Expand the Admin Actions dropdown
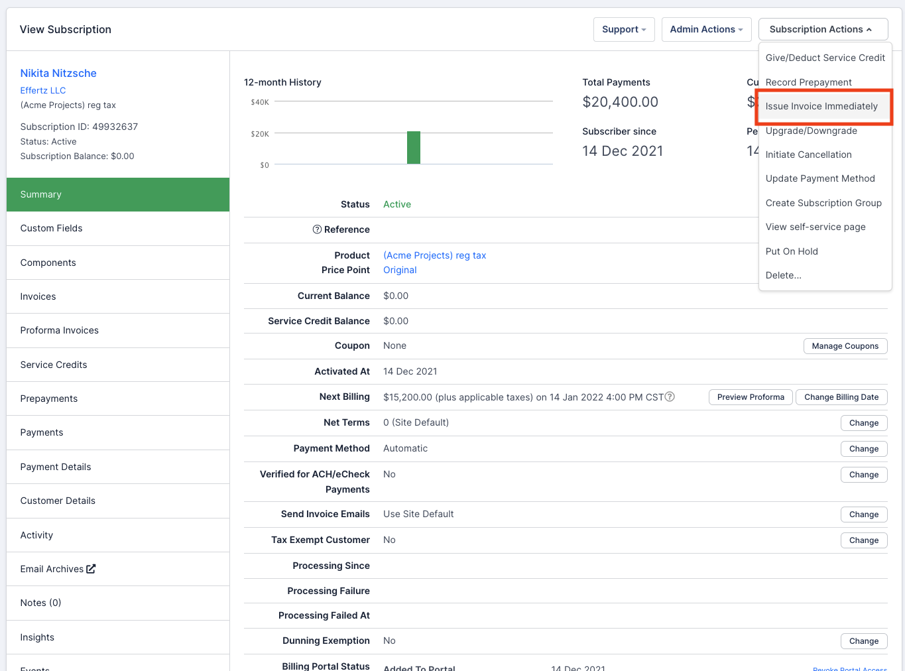Viewport: 905px width, 671px height. pyautogui.click(x=706, y=29)
